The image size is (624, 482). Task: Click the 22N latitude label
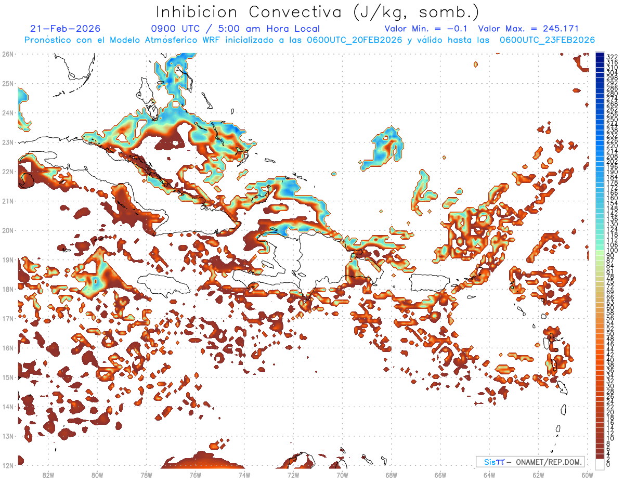pos(7,171)
